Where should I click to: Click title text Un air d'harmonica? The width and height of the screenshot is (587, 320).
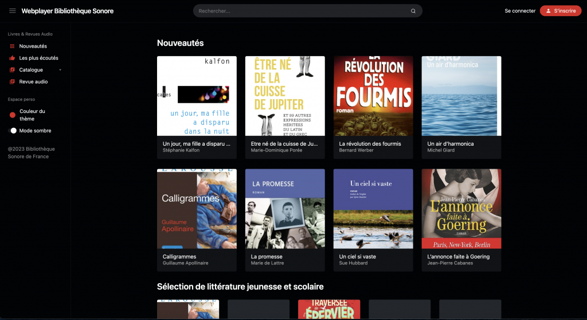click(x=451, y=144)
